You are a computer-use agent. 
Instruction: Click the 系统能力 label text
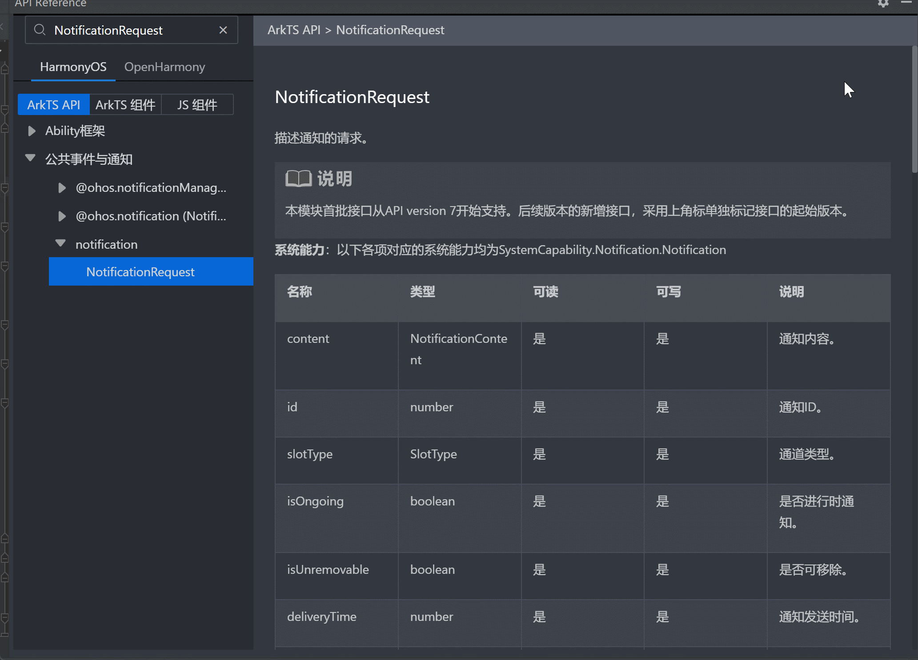300,250
